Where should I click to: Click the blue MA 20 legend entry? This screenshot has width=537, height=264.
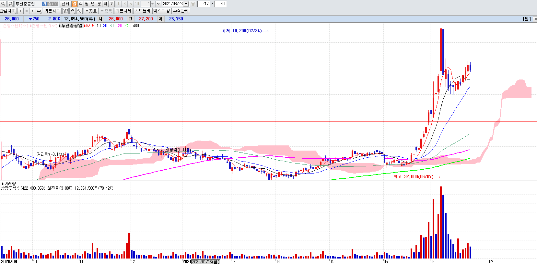click(x=105, y=26)
